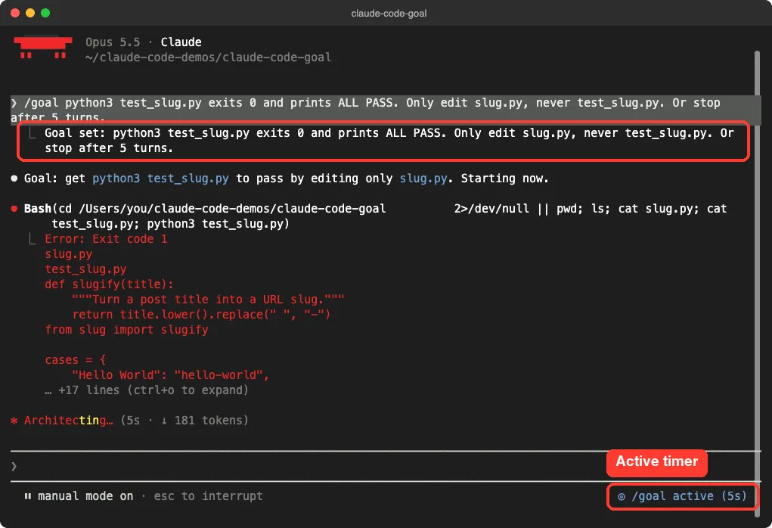Click the blue 'python3 test_slug.py' reference
The image size is (772, 528).
[x=160, y=179]
